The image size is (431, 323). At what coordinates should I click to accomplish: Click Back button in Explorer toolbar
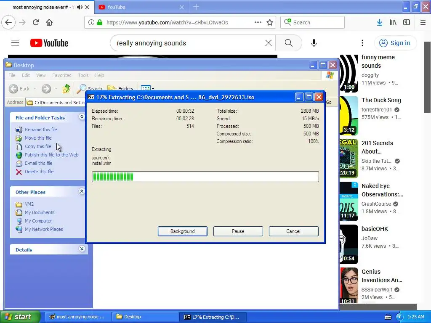pos(19,88)
